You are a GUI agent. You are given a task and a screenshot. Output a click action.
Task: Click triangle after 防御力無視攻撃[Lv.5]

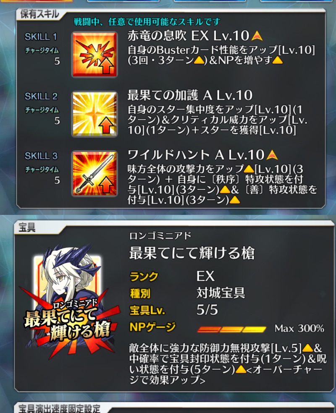point(307,348)
